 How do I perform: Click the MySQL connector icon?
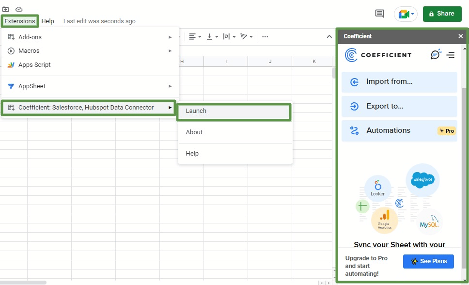pos(429,222)
